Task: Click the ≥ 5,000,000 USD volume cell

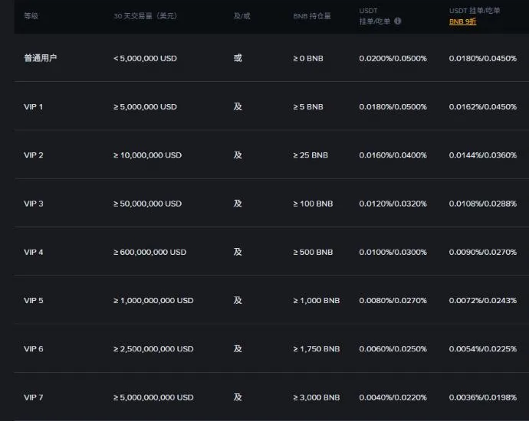Action: tap(145, 106)
